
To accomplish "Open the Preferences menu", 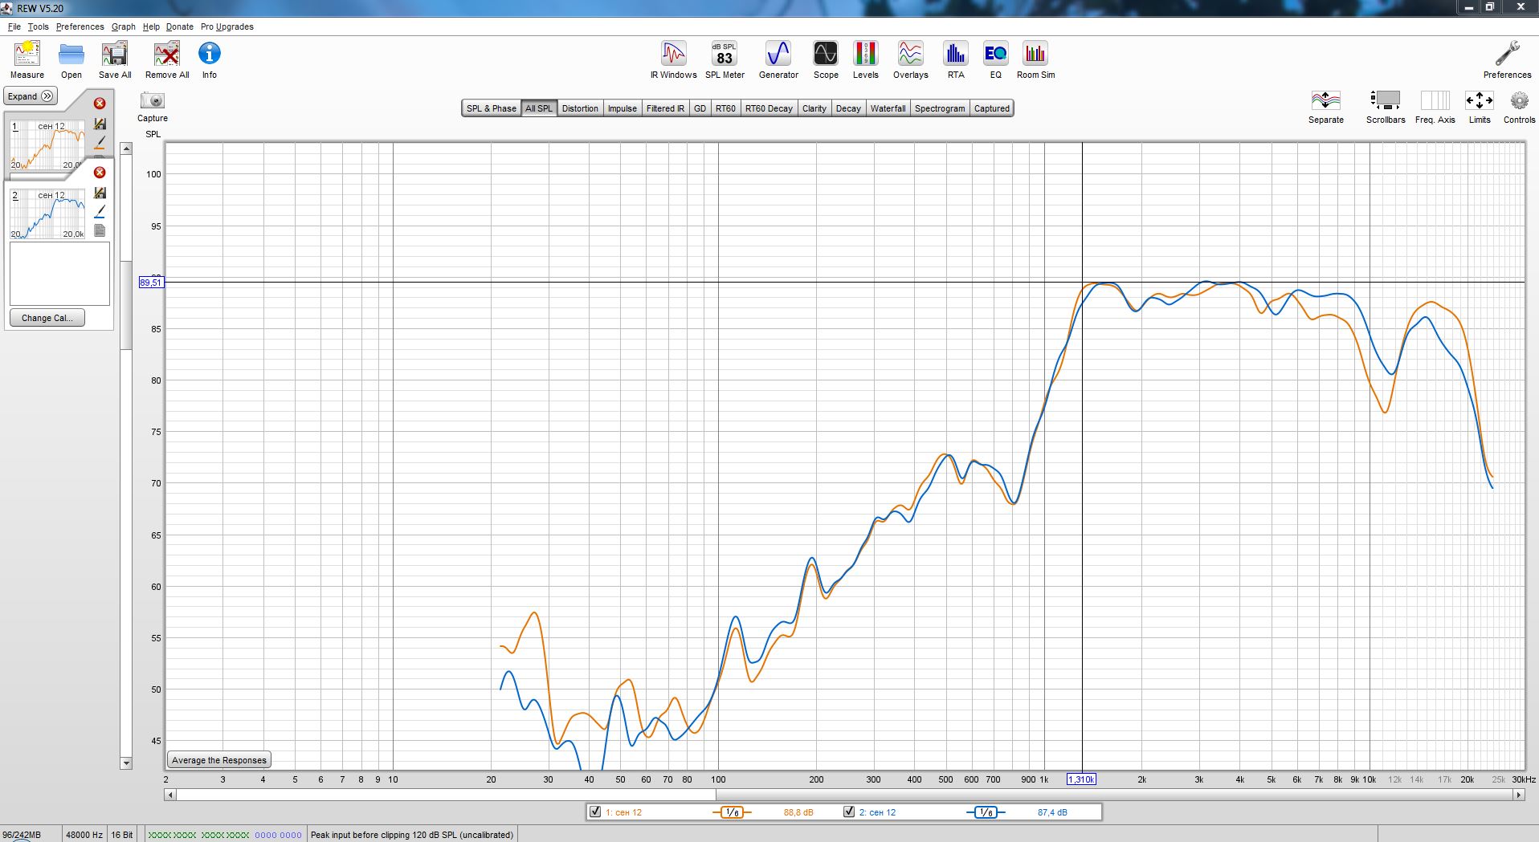I will 80,26.
